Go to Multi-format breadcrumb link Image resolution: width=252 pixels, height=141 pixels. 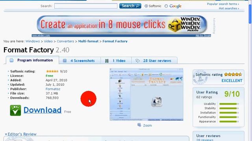[88, 41]
